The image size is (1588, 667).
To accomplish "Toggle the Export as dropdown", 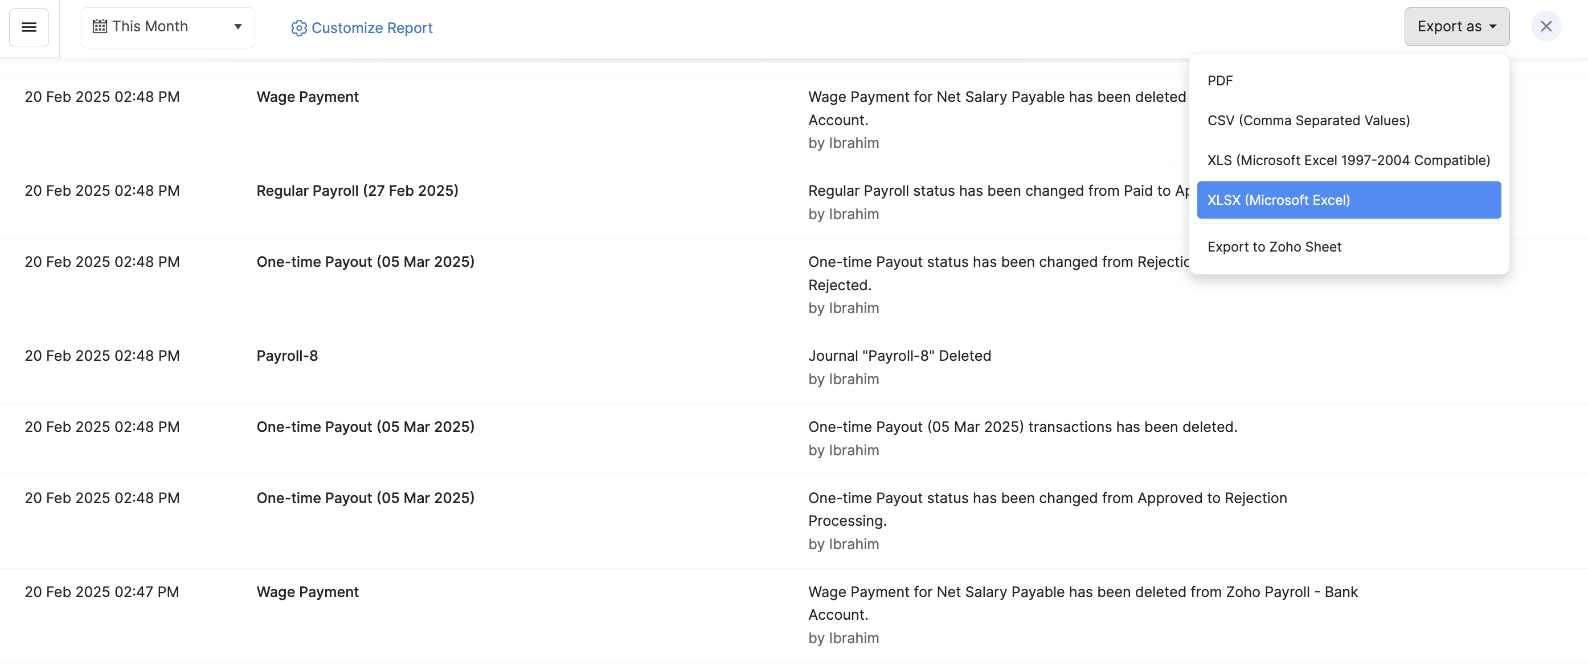I will [1456, 27].
